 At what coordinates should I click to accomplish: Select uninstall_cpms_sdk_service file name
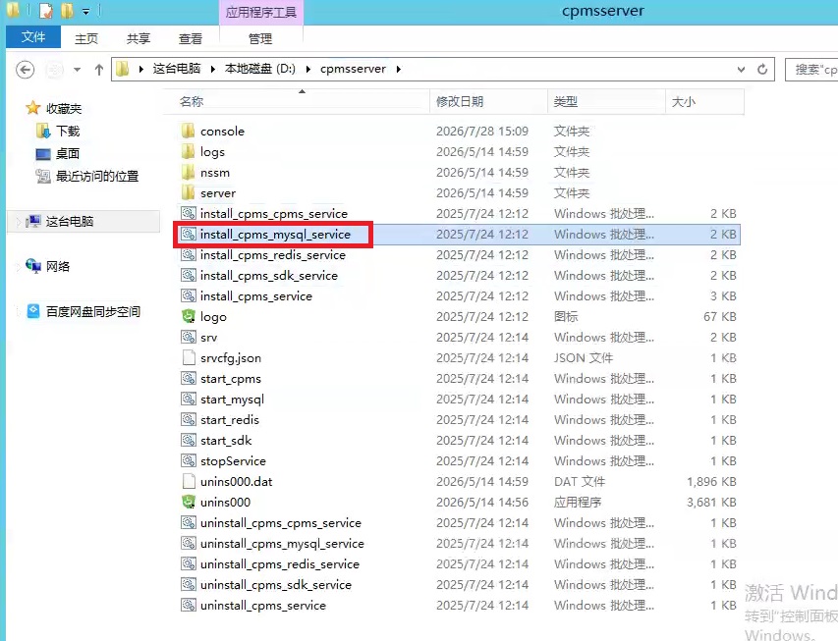click(276, 585)
